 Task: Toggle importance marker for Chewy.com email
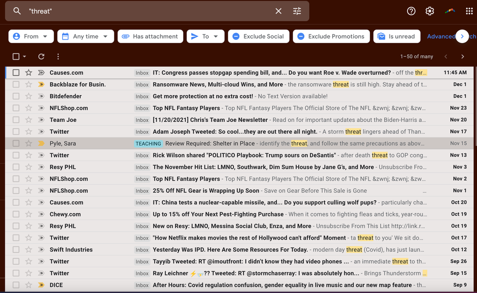[41, 215]
